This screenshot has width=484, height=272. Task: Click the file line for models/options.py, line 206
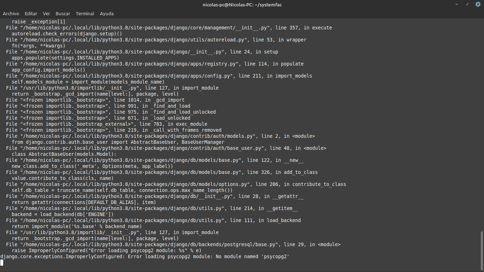[x=176, y=184]
